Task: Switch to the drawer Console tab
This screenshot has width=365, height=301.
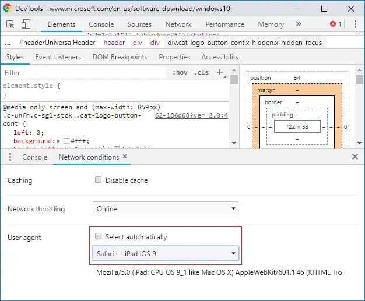Action: (34, 157)
